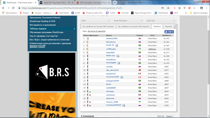Click the export icon next to Attila Gun
The width and height of the screenshot is (210, 118).
pos(118,56)
